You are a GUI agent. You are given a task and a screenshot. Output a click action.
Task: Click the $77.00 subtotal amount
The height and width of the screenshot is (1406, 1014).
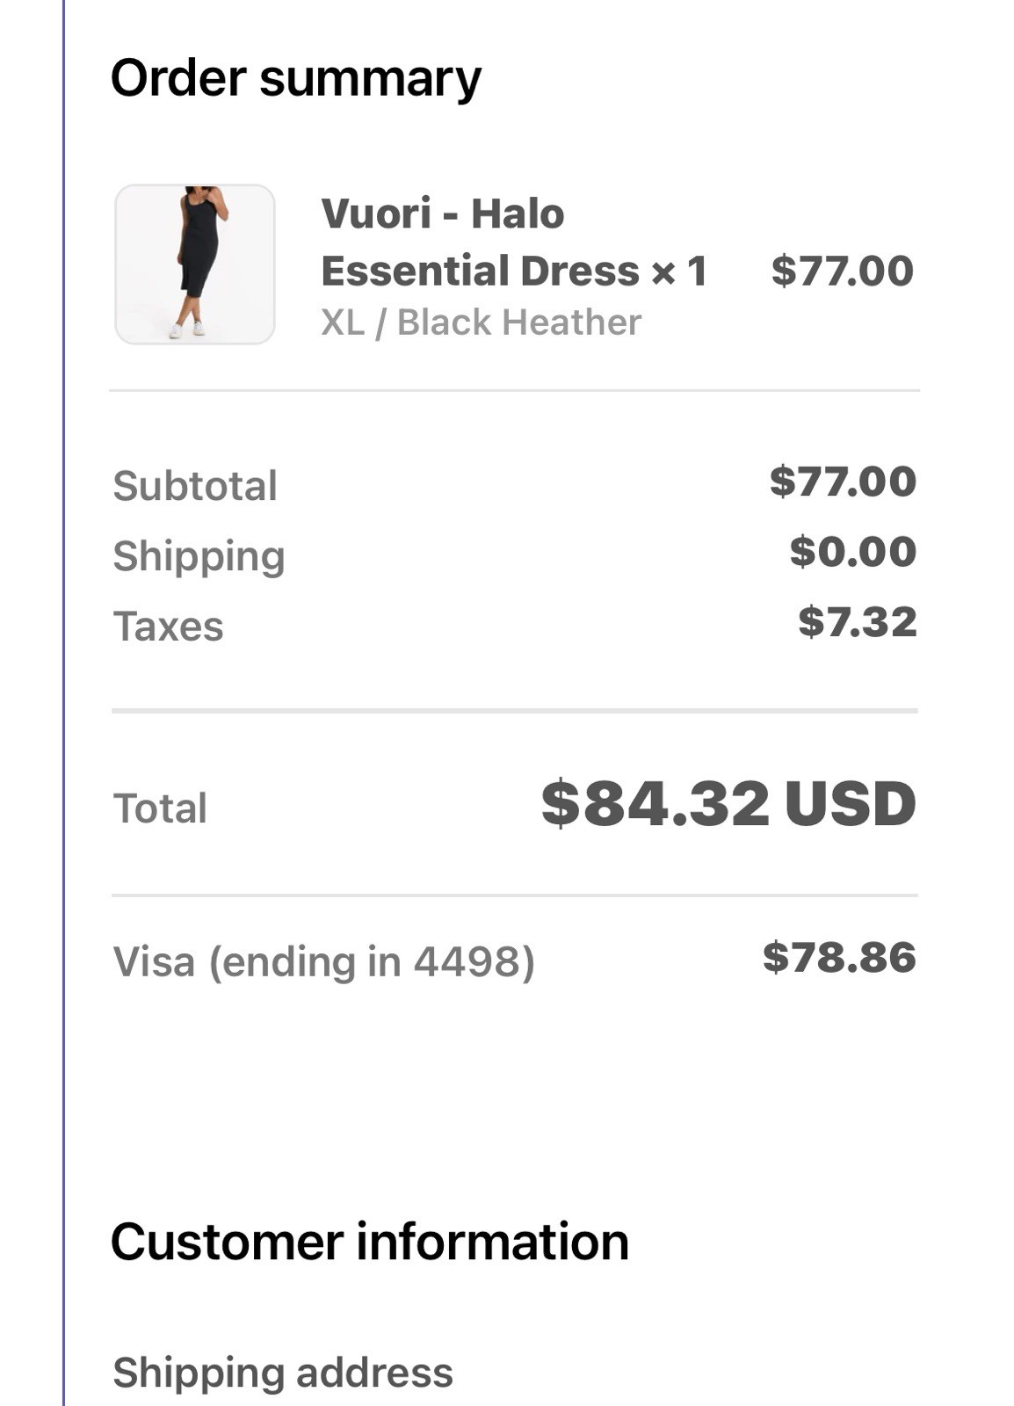coord(842,482)
